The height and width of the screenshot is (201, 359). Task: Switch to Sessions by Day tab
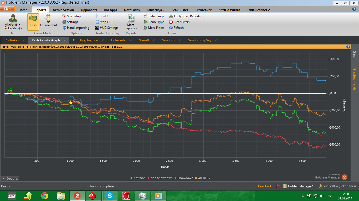click(199, 40)
